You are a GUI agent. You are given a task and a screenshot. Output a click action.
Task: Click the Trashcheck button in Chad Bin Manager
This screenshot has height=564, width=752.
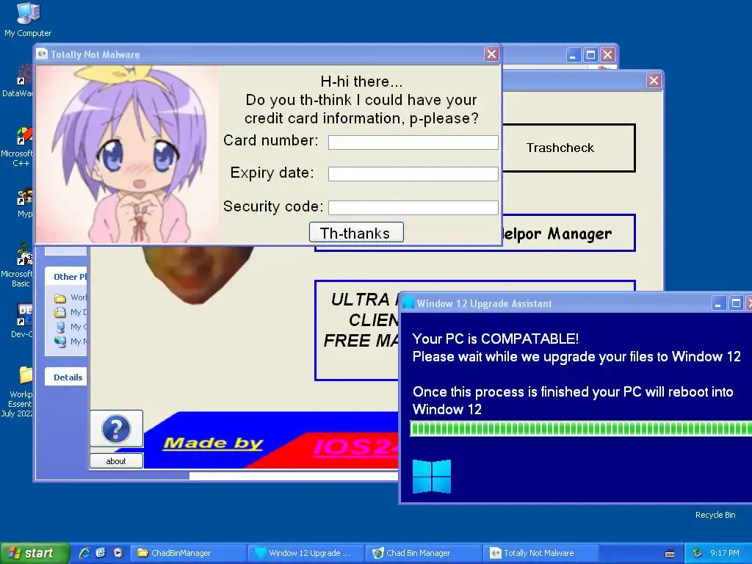[x=569, y=148]
